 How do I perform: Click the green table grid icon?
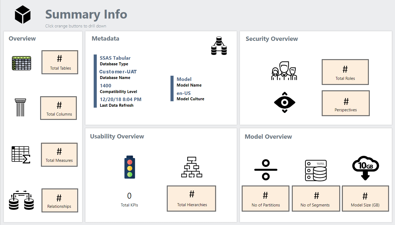click(x=22, y=63)
